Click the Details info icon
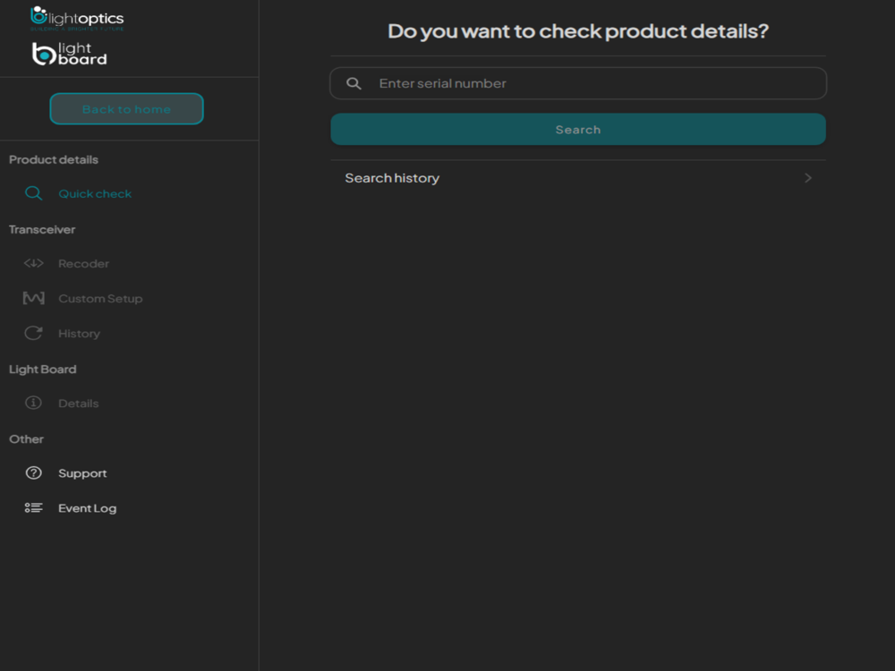This screenshot has height=671, width=895. 33,403
